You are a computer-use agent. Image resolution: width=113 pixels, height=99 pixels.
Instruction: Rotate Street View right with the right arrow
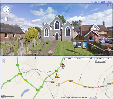[x=8, y=9]
